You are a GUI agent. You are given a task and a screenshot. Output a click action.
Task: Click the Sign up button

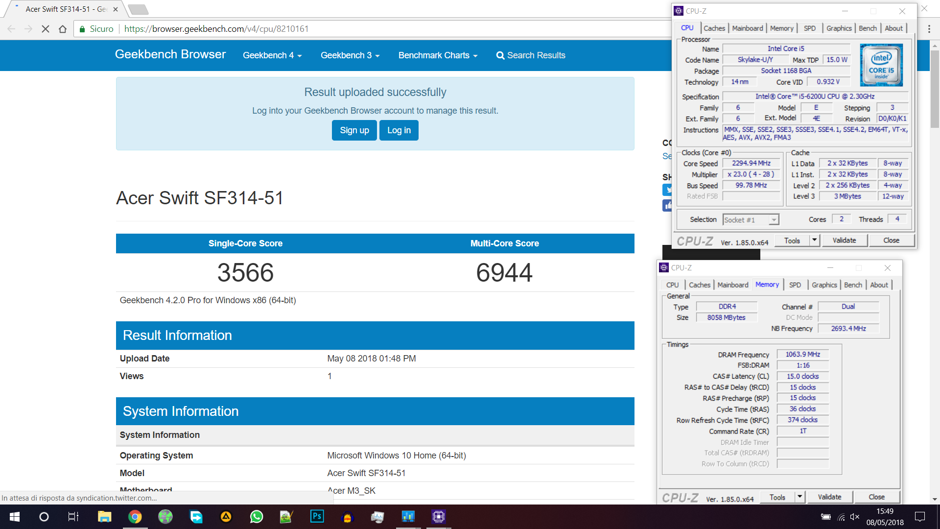(354, 130)
